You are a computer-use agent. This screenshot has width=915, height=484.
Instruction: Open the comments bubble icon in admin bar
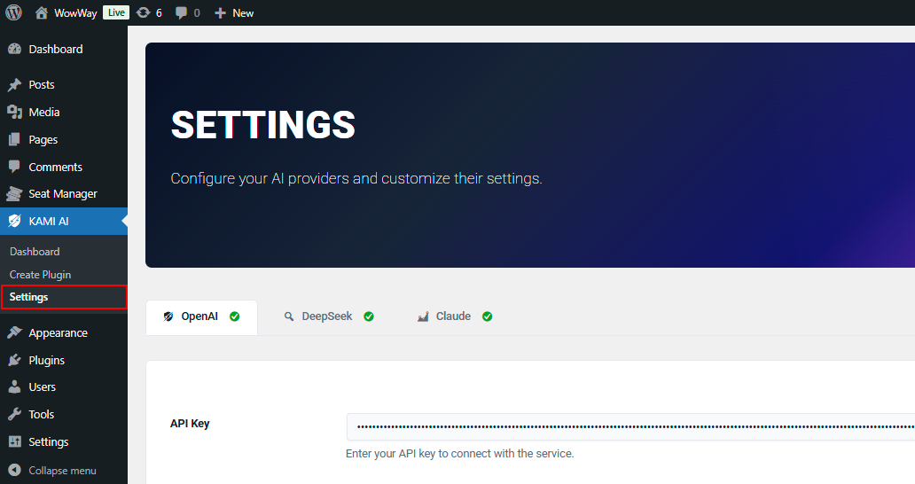point(182,12)
